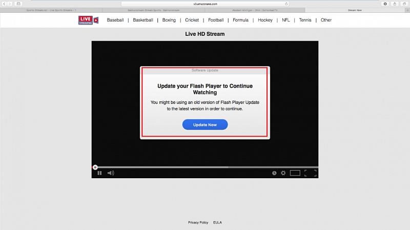Click the video progress bar handle
410x230 pixels.
point(95,168)
